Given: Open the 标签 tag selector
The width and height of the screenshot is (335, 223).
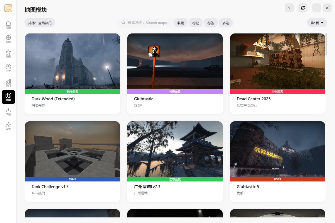Looking at the screenshot, I should tap(211, 23).
